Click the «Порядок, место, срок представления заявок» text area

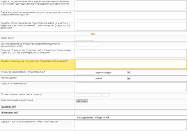tap(131, 26)
